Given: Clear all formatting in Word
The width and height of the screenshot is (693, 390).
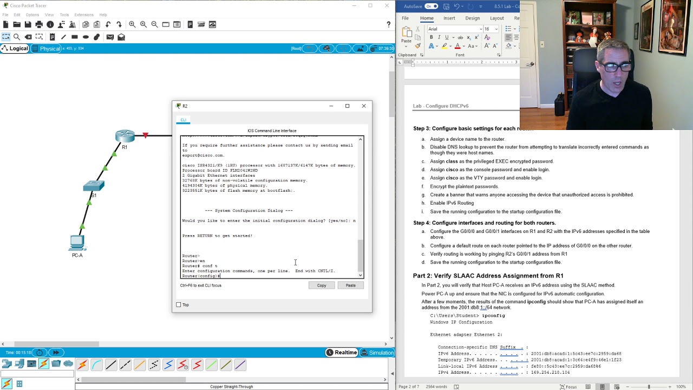Looking at the screenshot, I should tap(487, 37).
